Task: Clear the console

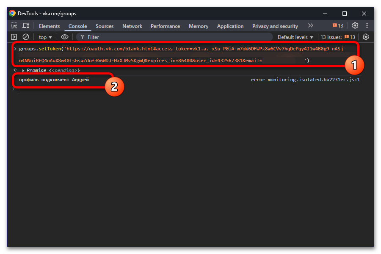Action: pos(26,37)
